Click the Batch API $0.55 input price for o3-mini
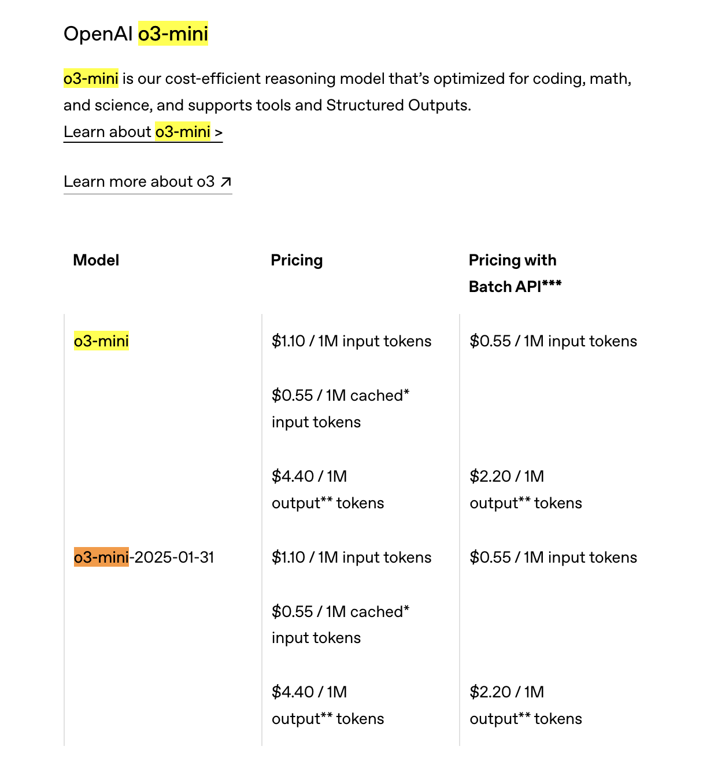 (553, 341)
